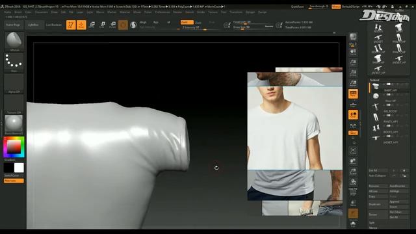416x234 pixels.
Task: Click the Rotate icon in right shelf
Action: (x=353, y=182)
